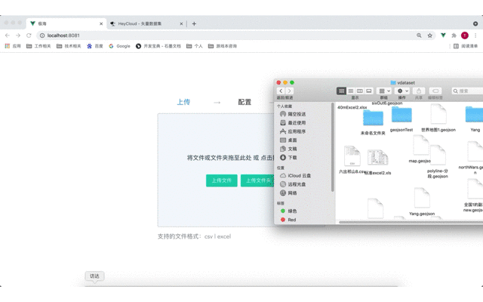This screenshot has width=483, height=302.
Task: Bookmark this page with the star
Action: tap(429, 35)
